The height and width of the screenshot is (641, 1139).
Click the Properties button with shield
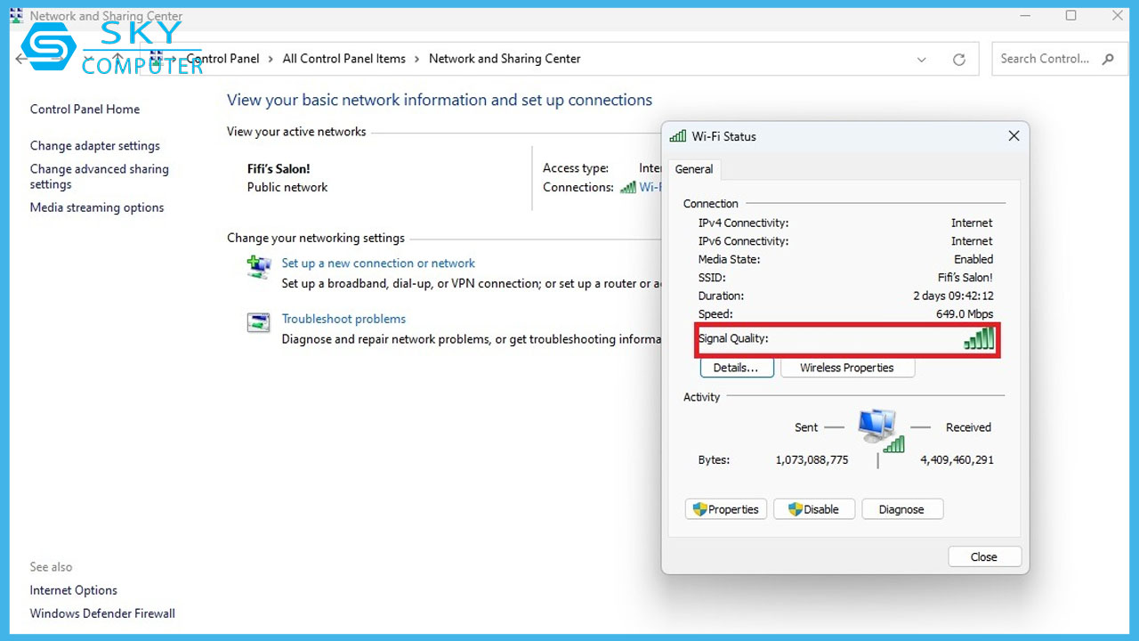[725, 509]
